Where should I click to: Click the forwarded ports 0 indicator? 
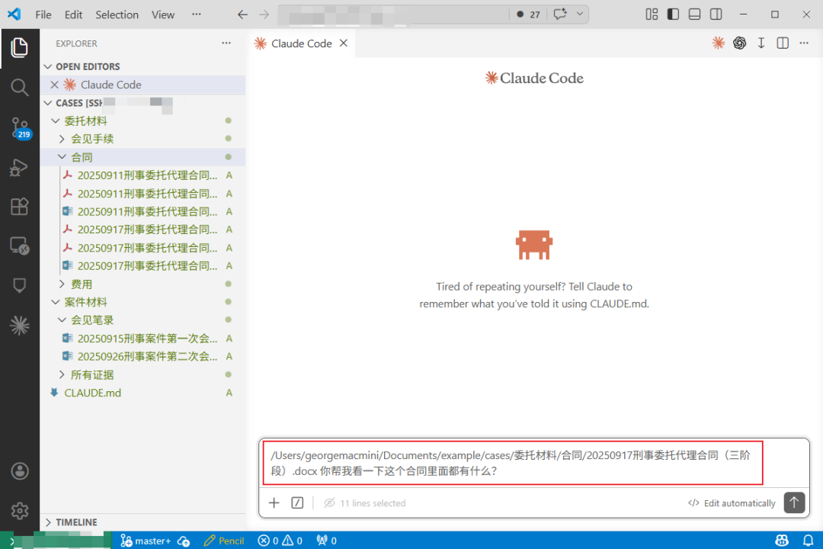click(x=326, y=541)
